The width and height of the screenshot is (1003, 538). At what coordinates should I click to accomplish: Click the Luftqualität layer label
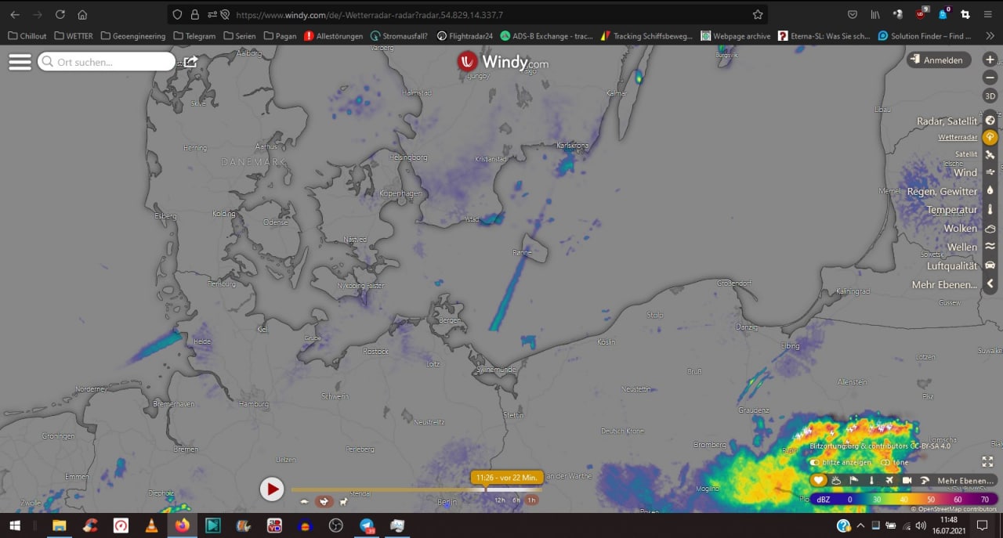(953, 265)
